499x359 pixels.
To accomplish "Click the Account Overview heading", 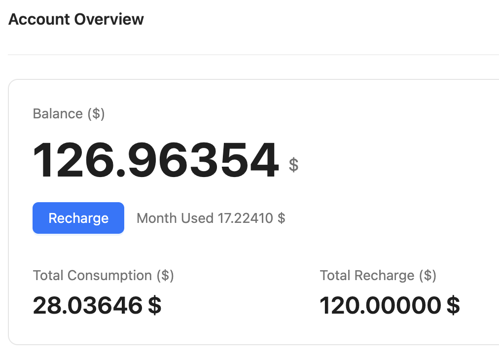I will pyautogui.click(x=76, y=19).
